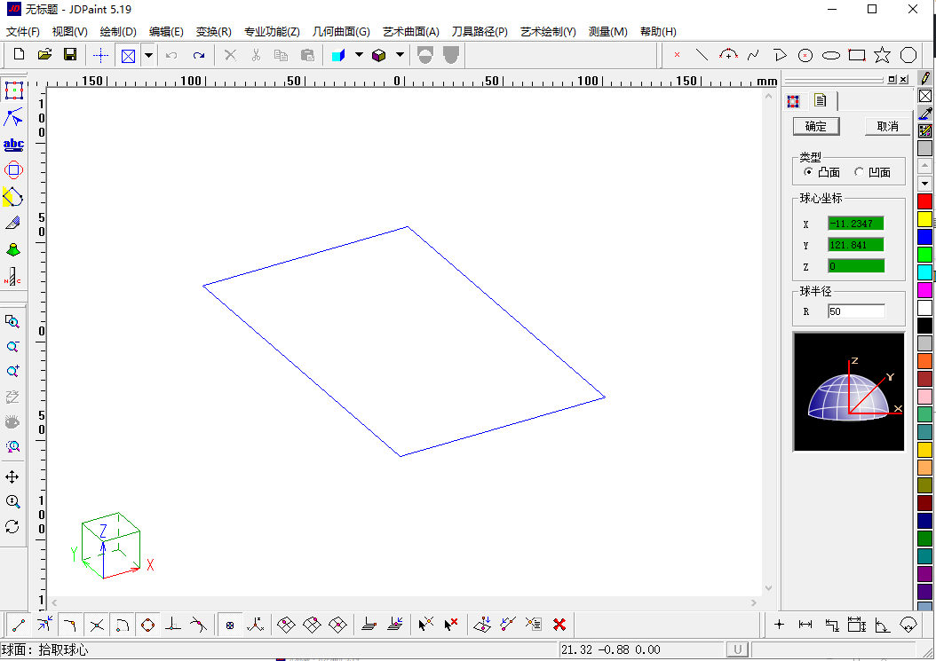Select the polygon drawing tool
The image size is (936, 661).
[908, 56]
